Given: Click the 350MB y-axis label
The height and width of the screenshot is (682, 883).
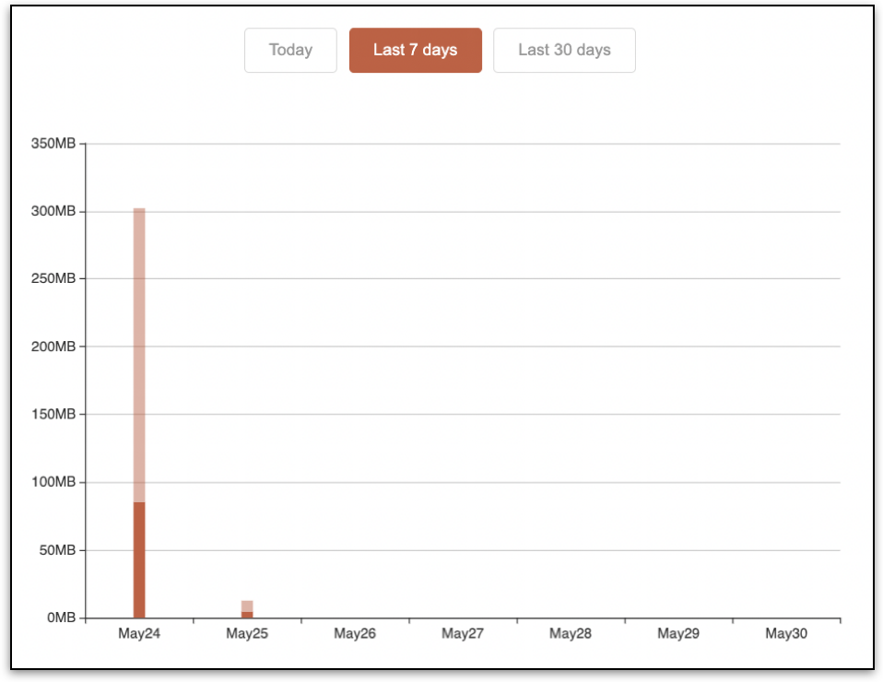Looking at the screenshot, I should click(53, 144).
